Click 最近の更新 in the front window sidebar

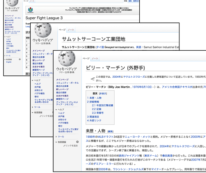61,93
